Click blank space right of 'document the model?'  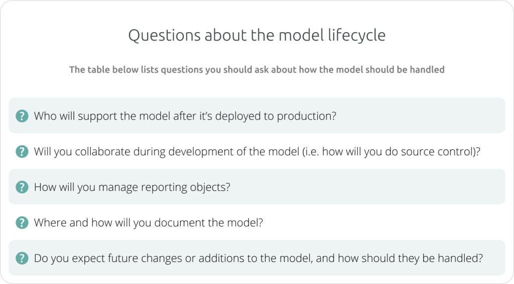[x=383, y=222]
